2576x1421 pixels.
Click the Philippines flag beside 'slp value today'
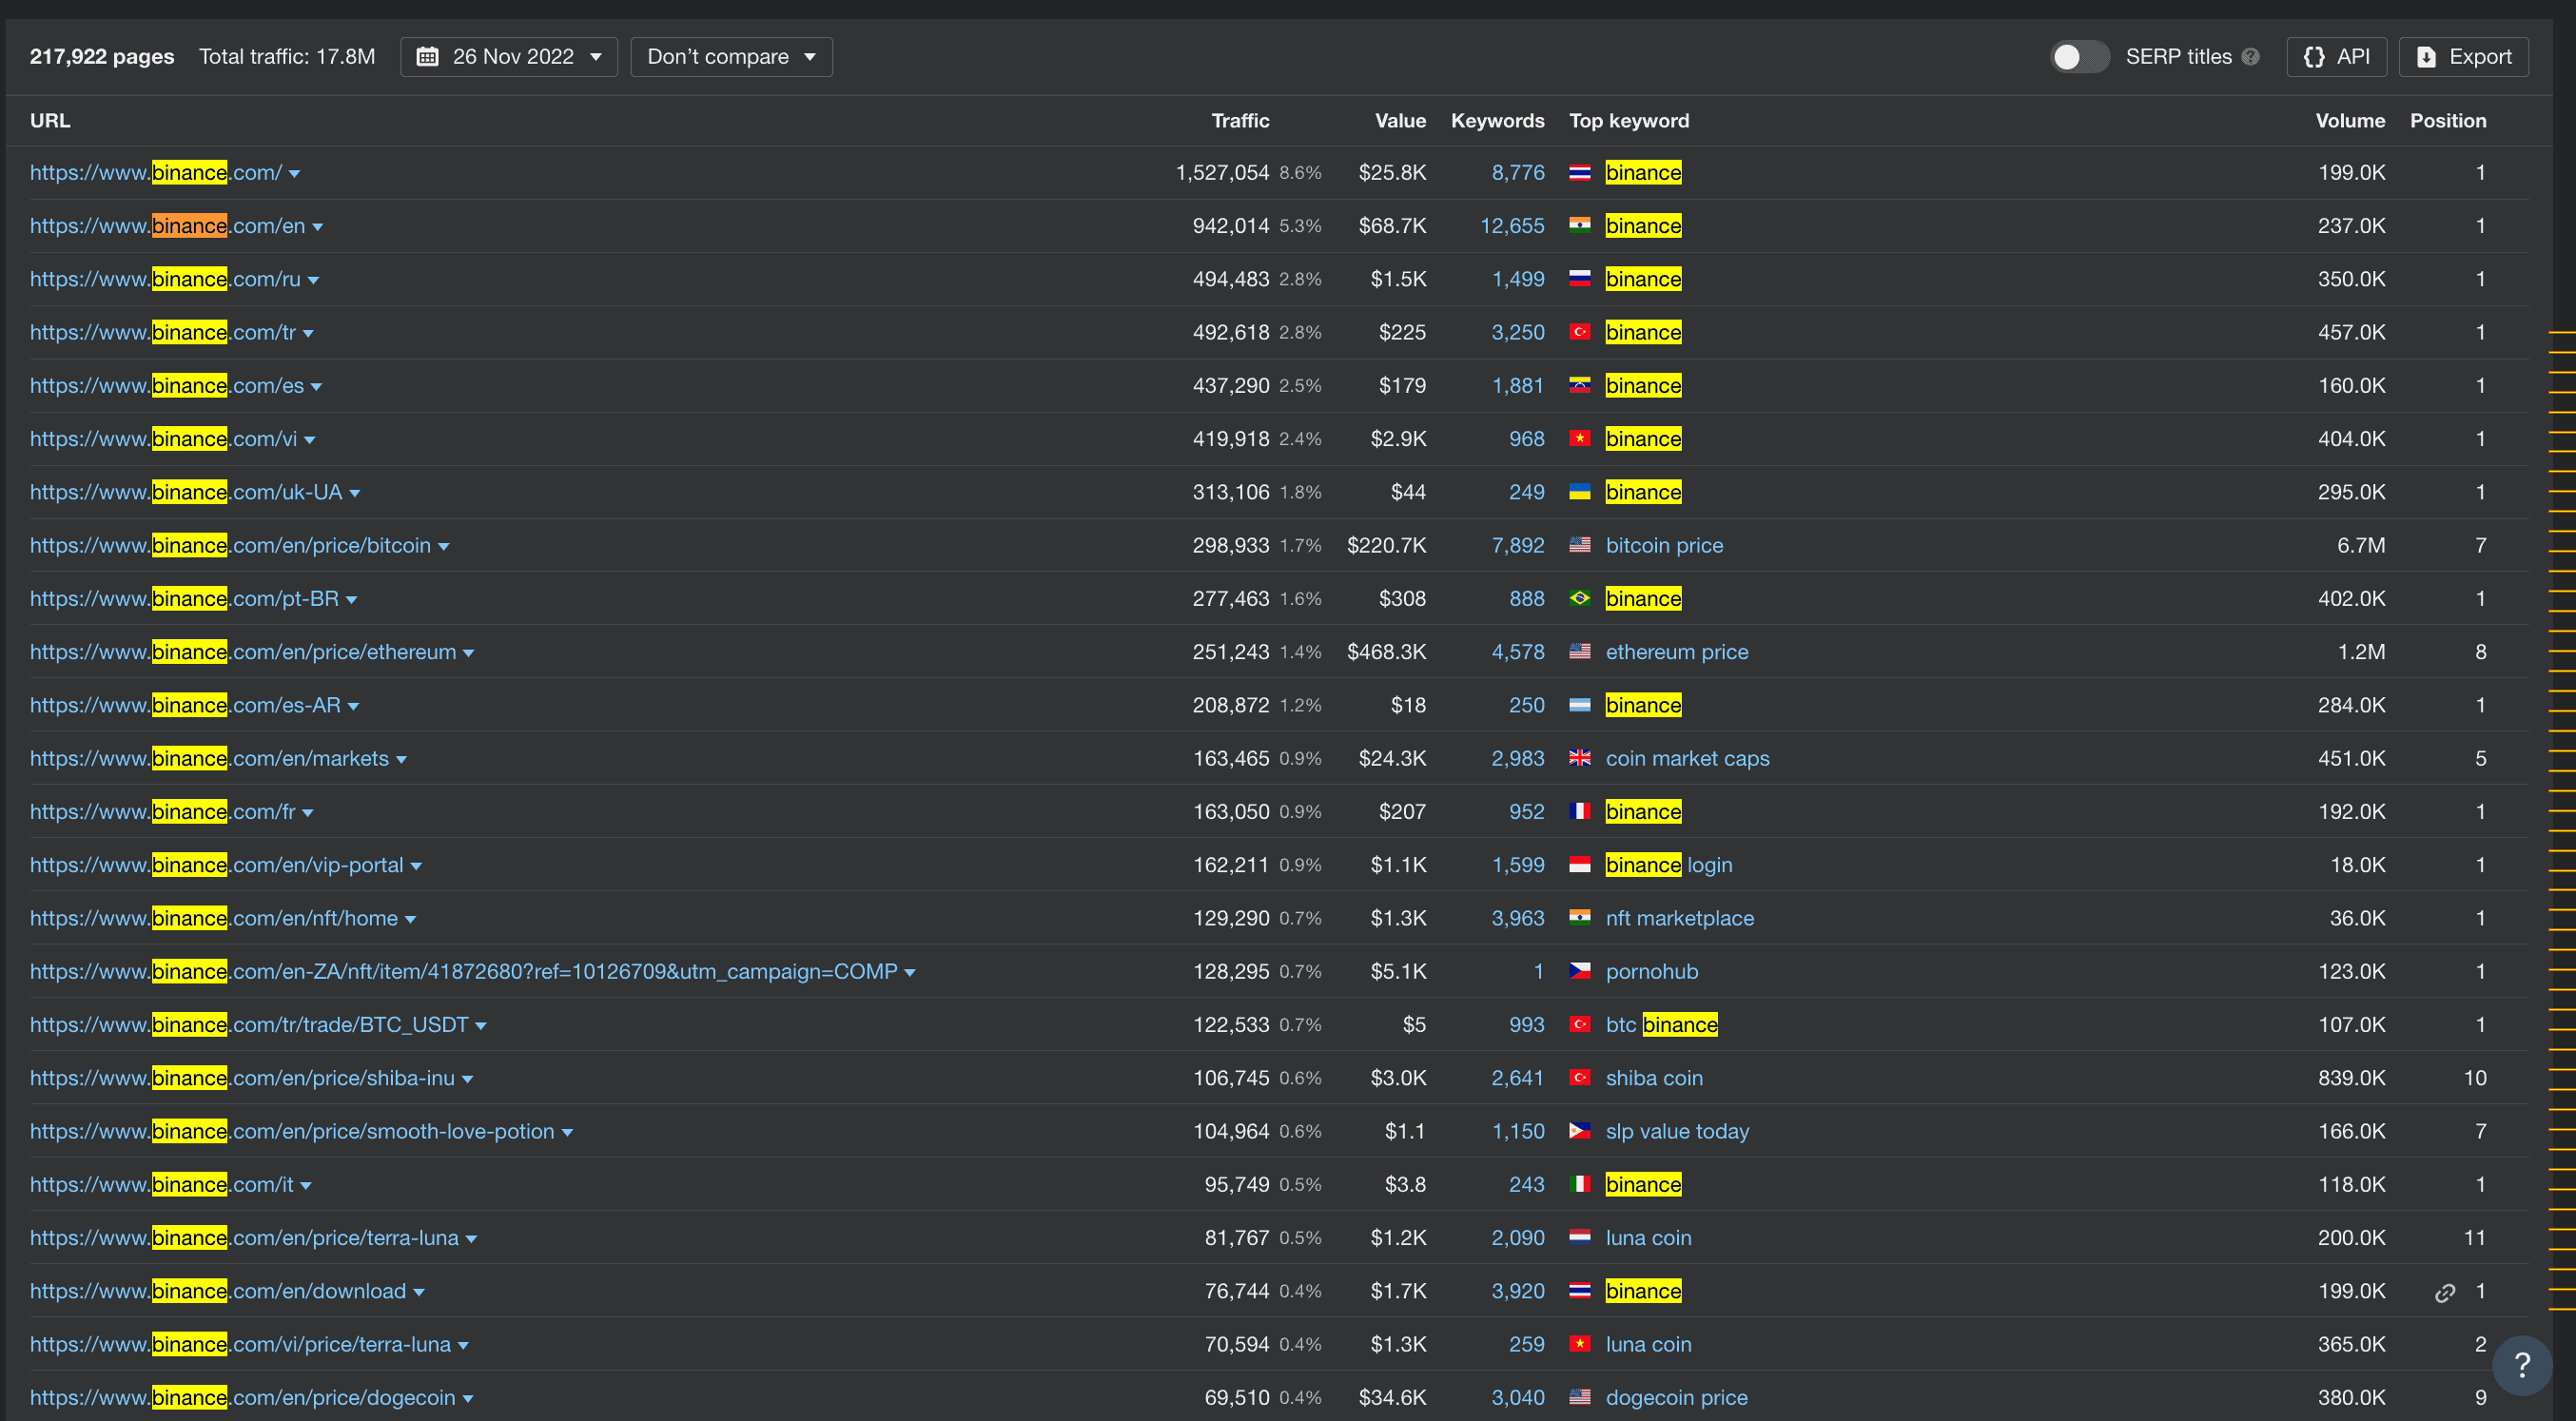1579,1131
